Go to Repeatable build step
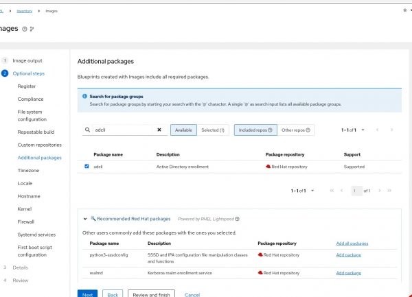The height and width of the screenshot is (297, 412). 36,132
